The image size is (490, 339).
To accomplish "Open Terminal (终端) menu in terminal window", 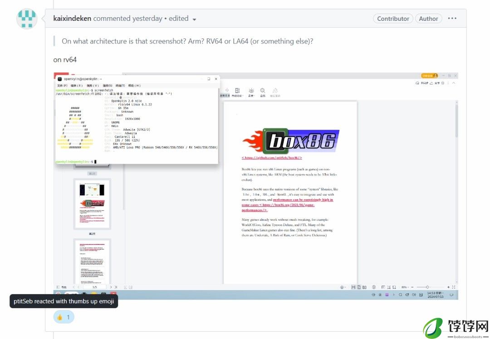I will [120, 86].
